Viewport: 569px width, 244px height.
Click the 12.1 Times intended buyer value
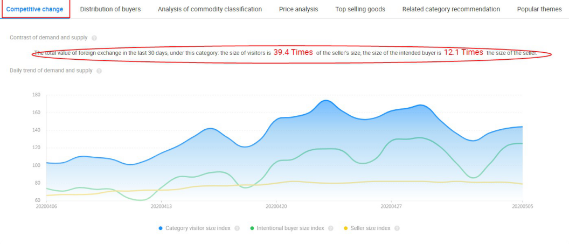[x=463, y=53]
